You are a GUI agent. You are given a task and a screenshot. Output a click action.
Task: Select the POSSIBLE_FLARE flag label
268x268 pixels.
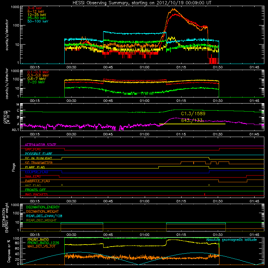(x=39, y=154)
